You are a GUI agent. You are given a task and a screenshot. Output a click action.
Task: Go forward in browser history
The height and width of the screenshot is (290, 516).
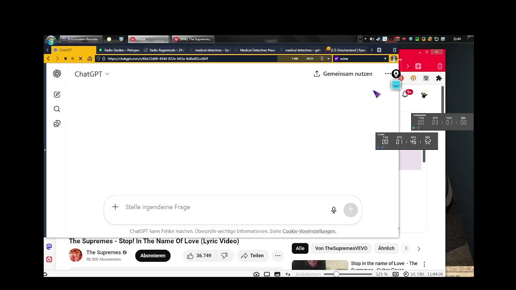pyautogui.click(x=57, y=58)
